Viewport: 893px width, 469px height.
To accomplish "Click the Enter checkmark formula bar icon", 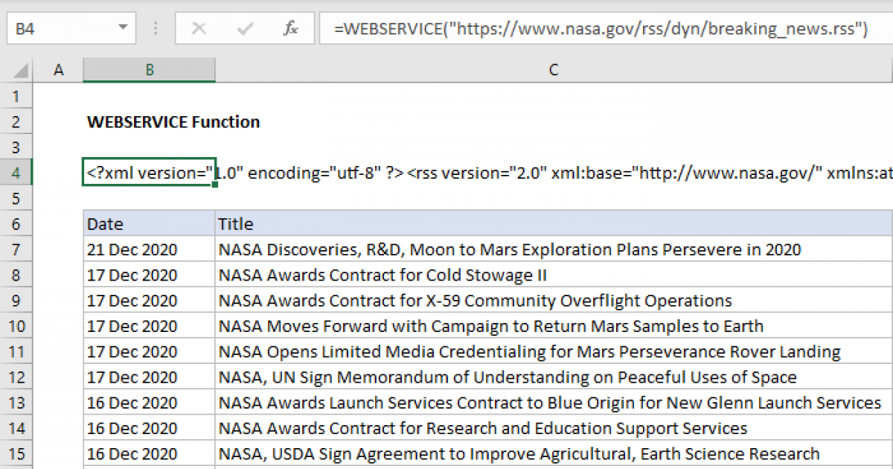I will (245, 29).
